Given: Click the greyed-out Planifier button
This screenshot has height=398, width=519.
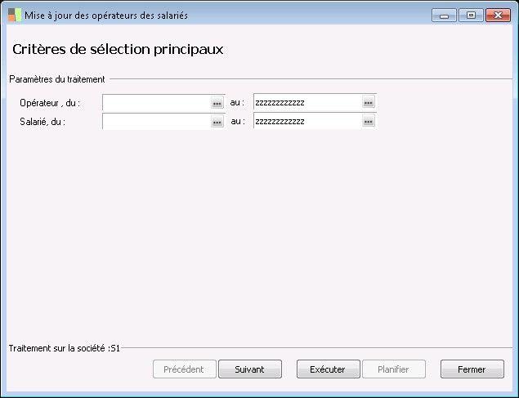Looking at the screenshot, I should pos(394,369).
